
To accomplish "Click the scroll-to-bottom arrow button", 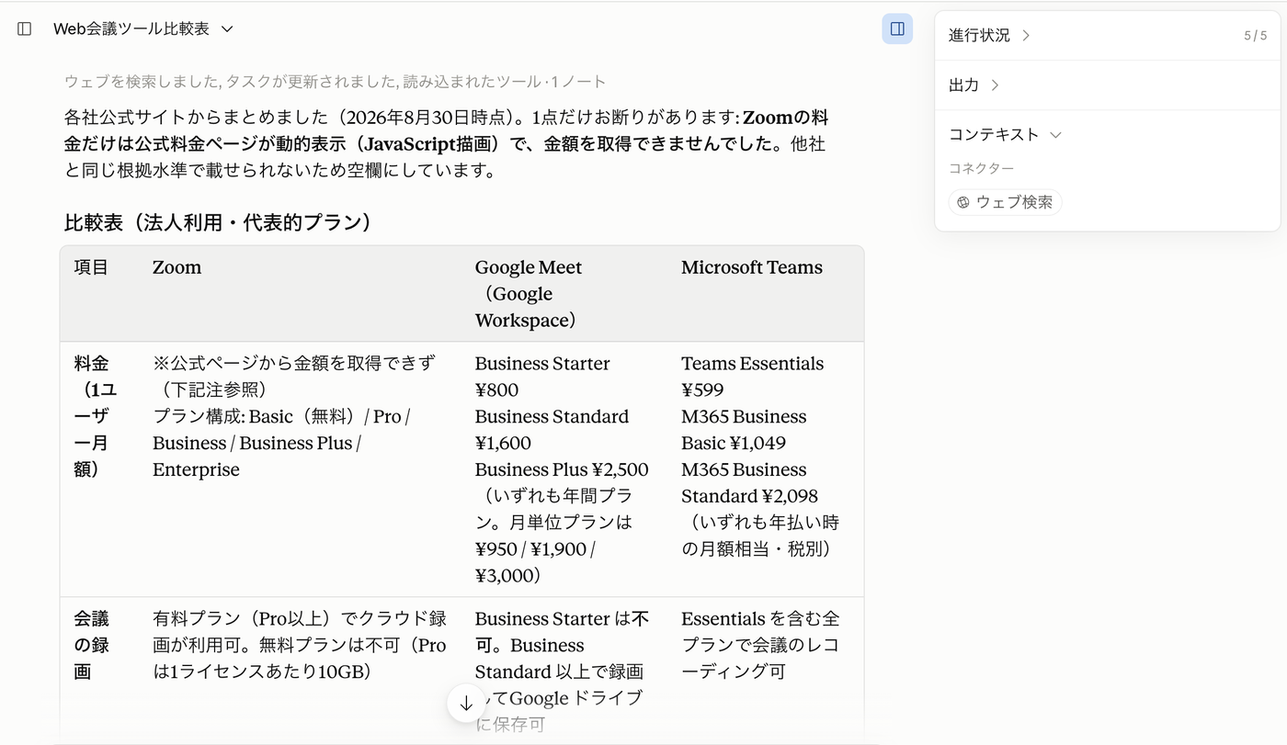I will click(466, 703).
